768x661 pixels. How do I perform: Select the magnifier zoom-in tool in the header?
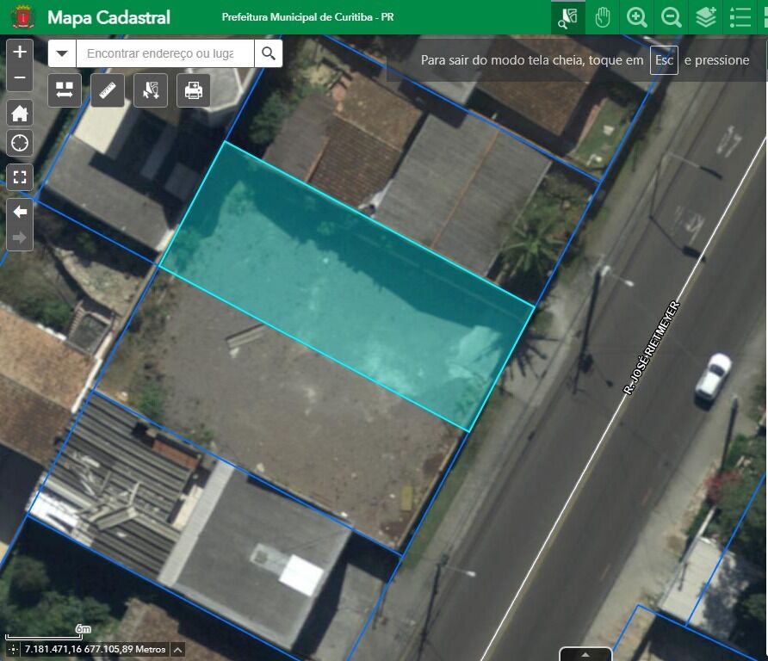(637, 17)
